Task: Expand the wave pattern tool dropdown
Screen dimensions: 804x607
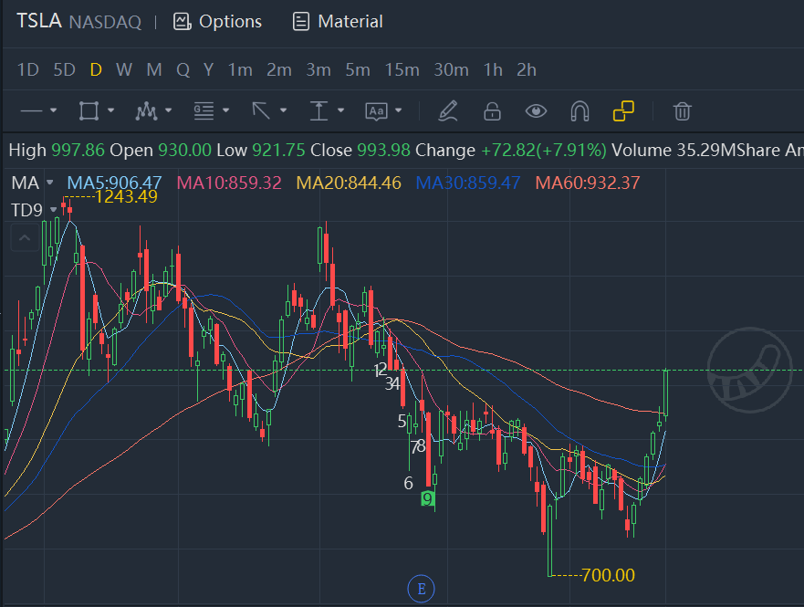Action: 168,110
